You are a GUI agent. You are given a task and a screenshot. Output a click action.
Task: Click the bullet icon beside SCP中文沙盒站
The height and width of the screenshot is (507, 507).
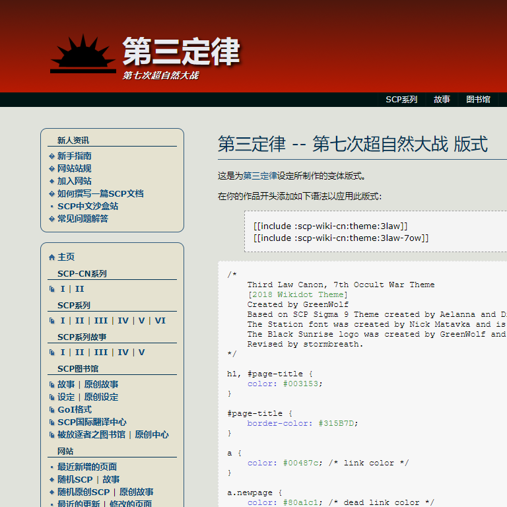(52, 207)
